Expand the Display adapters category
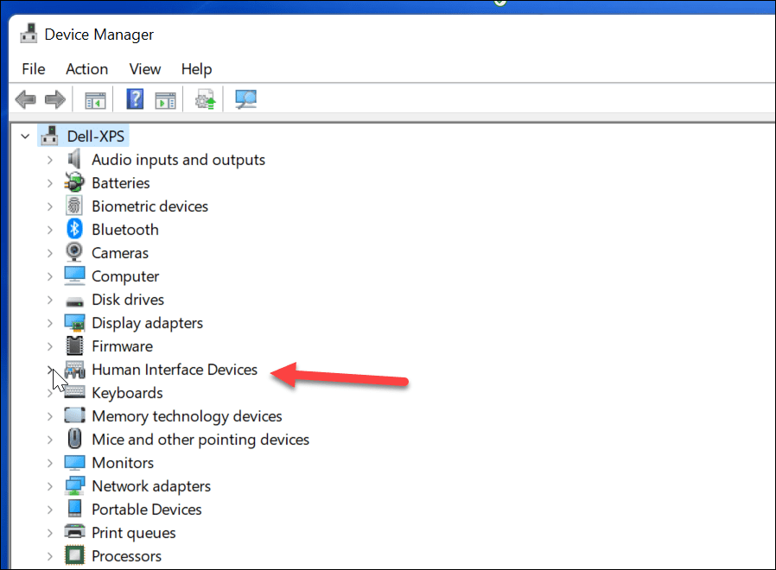The image size is (776, 570). [x=50, y=322]
